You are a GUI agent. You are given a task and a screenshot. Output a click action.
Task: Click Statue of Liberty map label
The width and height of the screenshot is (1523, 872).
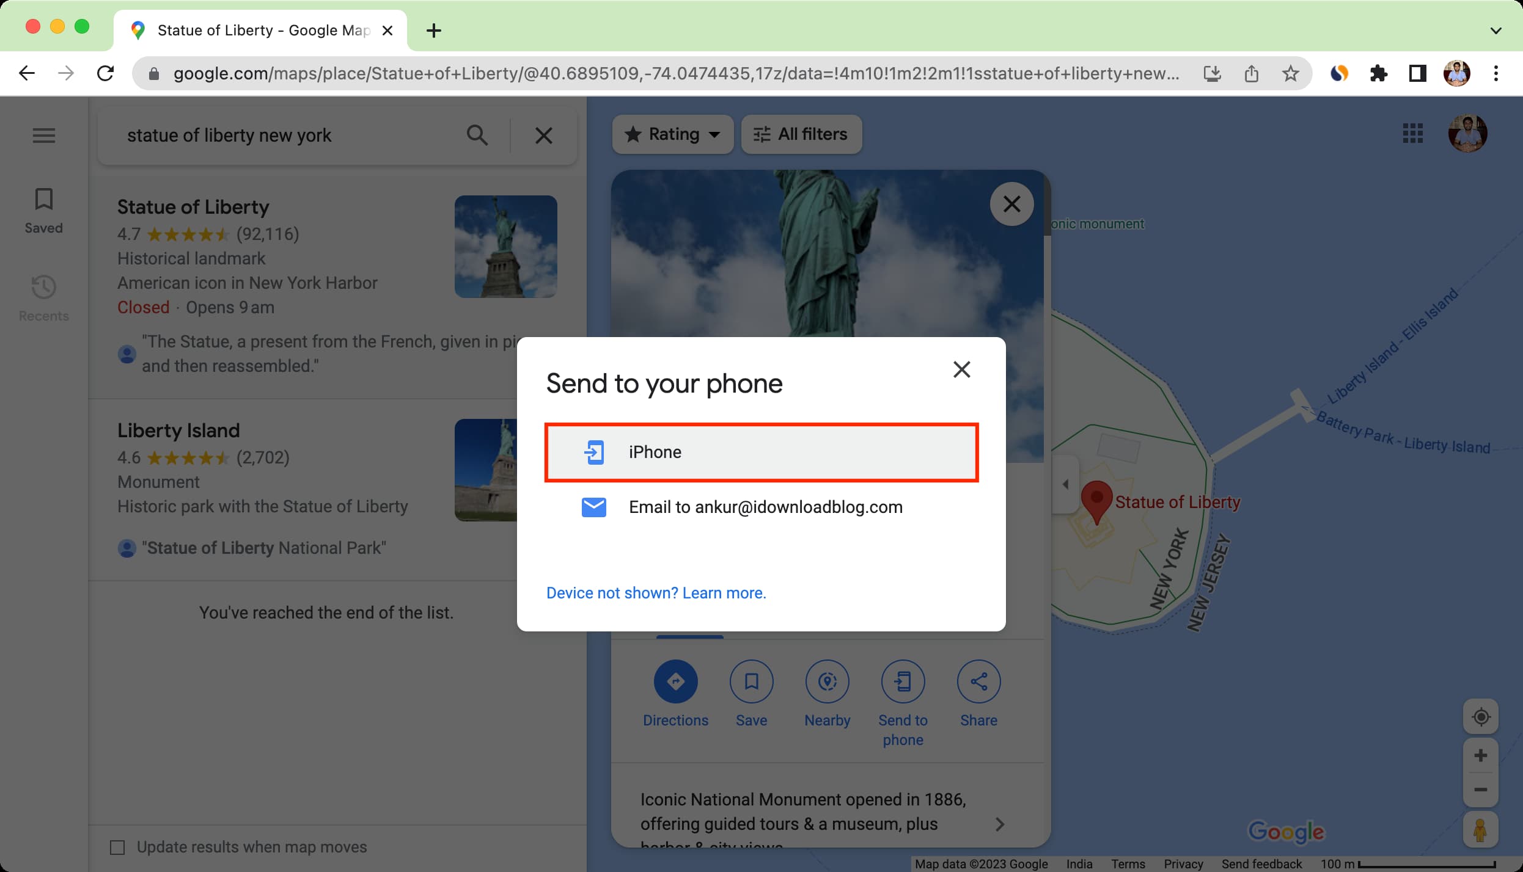coord(1177,502)
